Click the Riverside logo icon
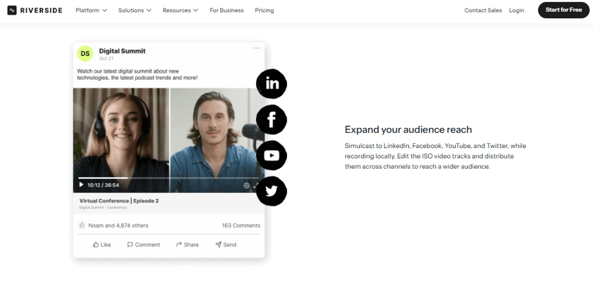The width and height of the screenshot is (593, 283). click(x=12, y=10)
